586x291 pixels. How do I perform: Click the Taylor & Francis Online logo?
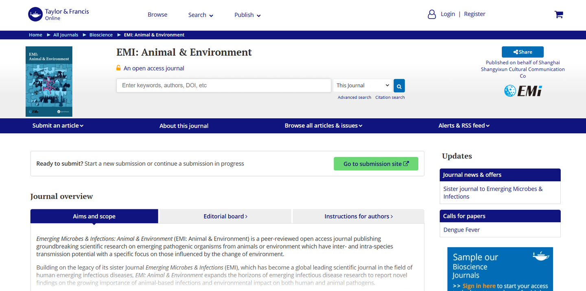pyautogui.click(x=59, y=15)
